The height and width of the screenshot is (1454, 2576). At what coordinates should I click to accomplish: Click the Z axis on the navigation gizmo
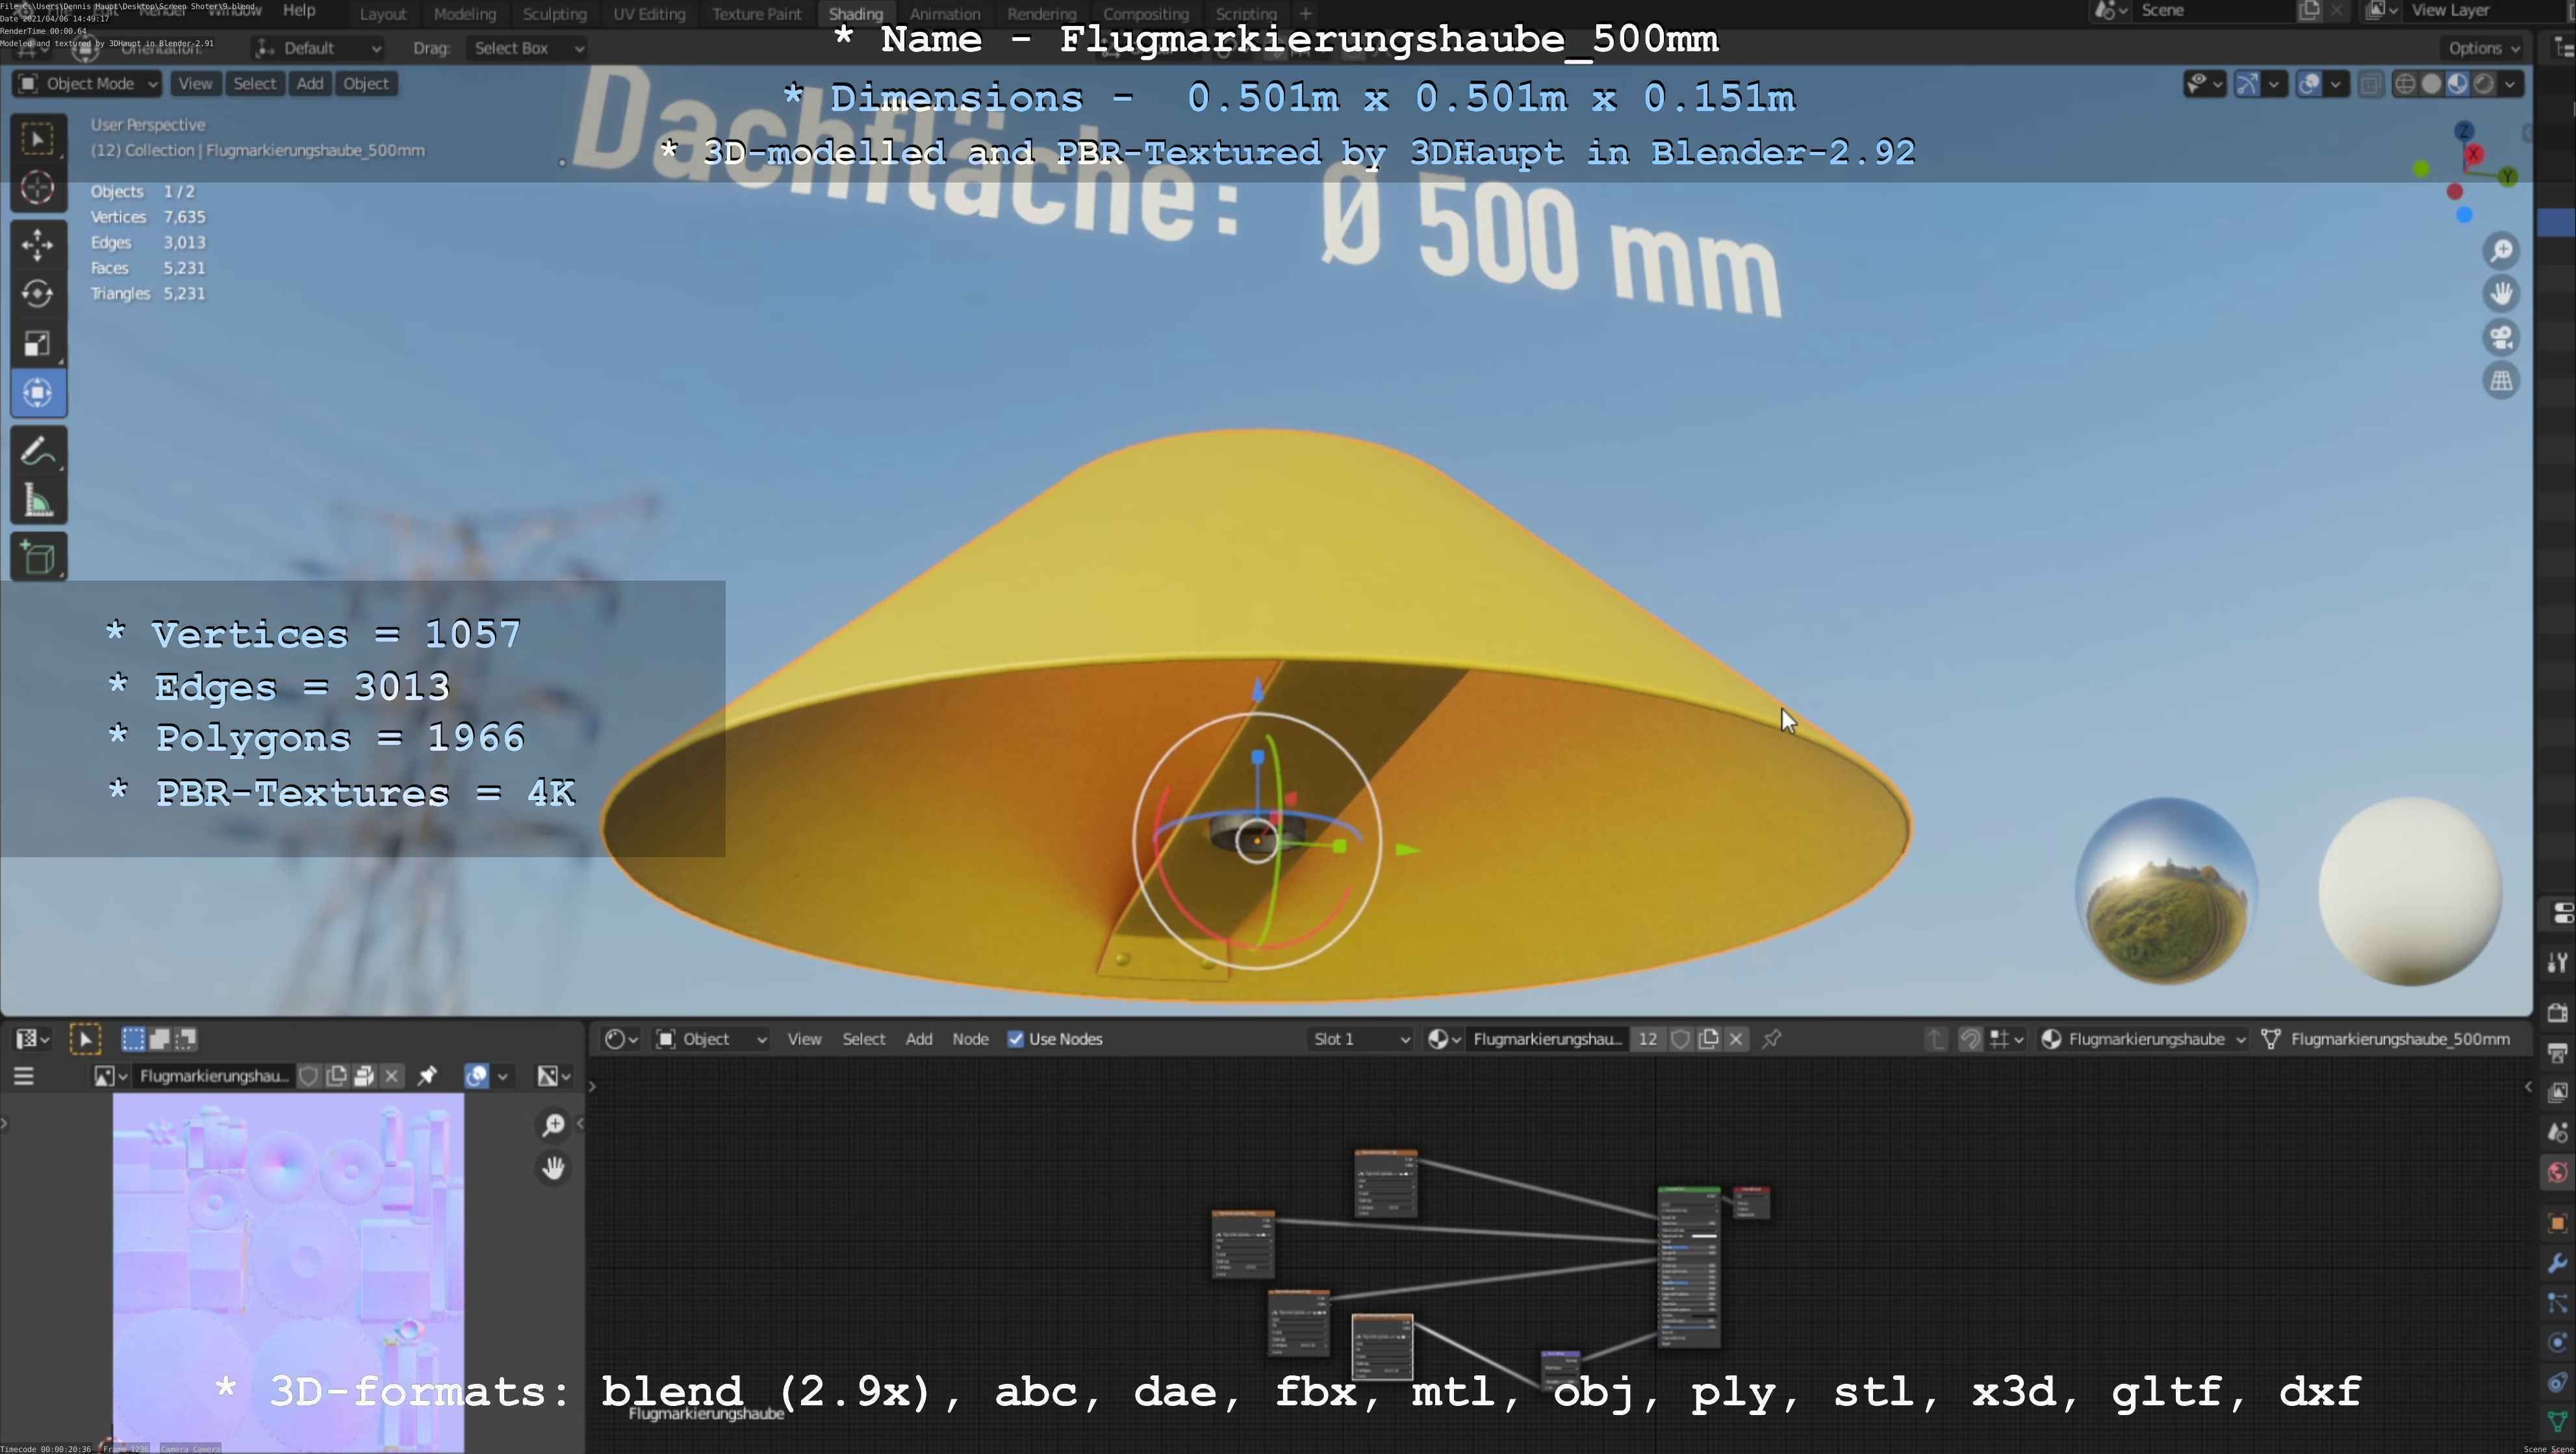click(2464, 132)
